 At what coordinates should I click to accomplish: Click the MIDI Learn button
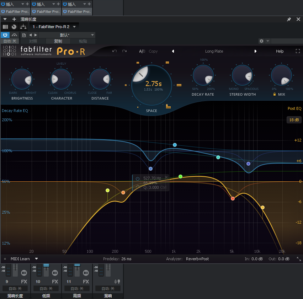[20, 259]
